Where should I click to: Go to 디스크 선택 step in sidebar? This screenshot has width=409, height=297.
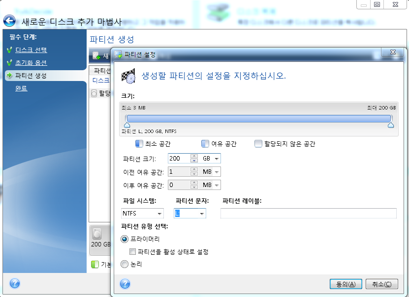coord(31,50)
